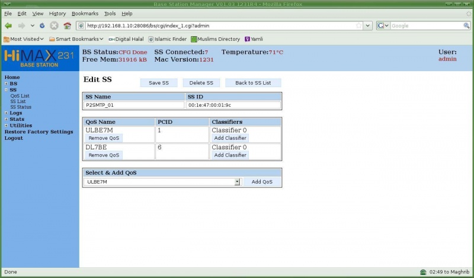This screenshot has width=474, height=278.
Task: Open the Bookmarks menu
Action: (86, 13)
